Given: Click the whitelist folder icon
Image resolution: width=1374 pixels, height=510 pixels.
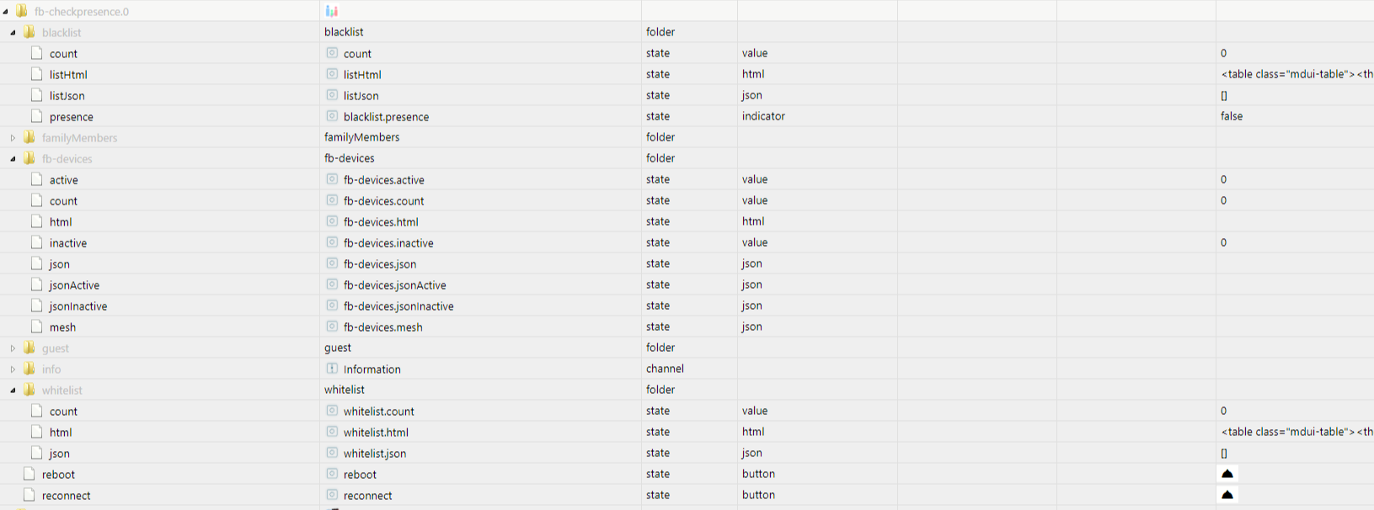Looking at the screenshot, I should 29,390.
